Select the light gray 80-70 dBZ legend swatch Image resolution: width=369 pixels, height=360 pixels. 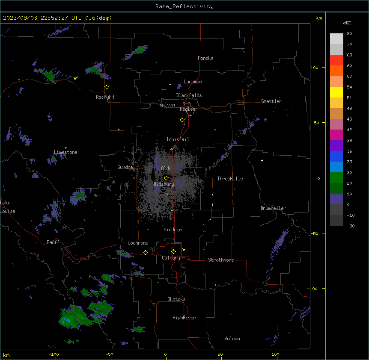click(336, 38)
